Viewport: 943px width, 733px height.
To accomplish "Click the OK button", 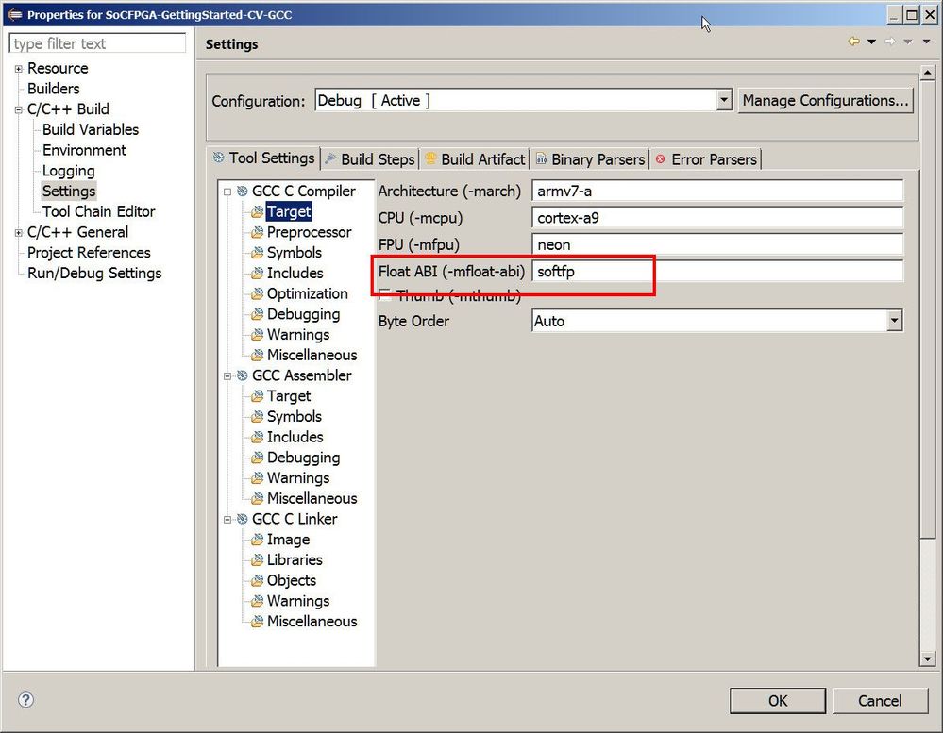I will click(x=778, y=701).
